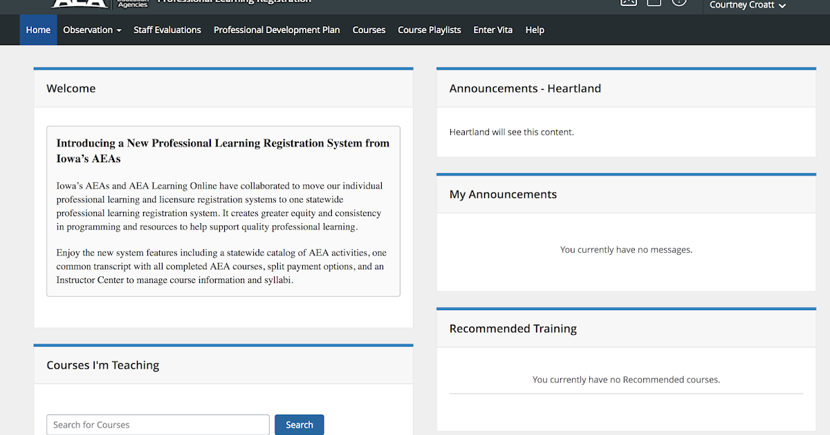Click the Announcements - Heartland heading
This screenshot has width=830, height=435.
[x=525, y=88]
